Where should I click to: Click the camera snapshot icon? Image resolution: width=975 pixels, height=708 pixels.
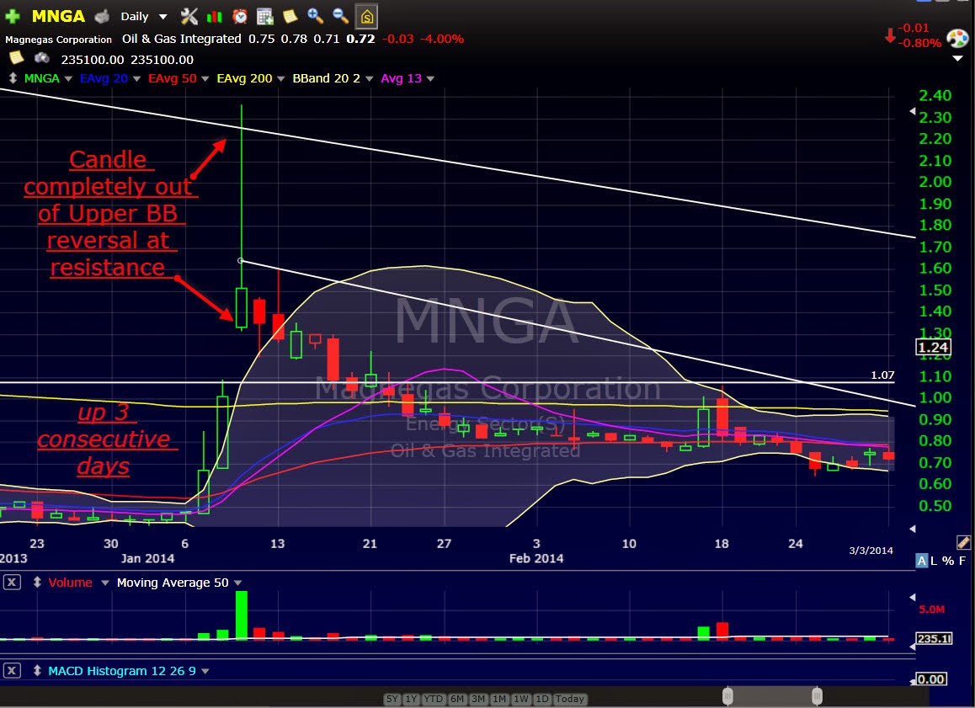tap(41, 58)
